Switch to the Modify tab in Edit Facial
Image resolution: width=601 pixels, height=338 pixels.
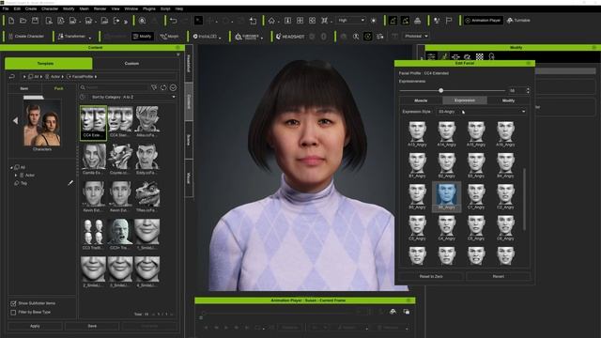[508, 100]
